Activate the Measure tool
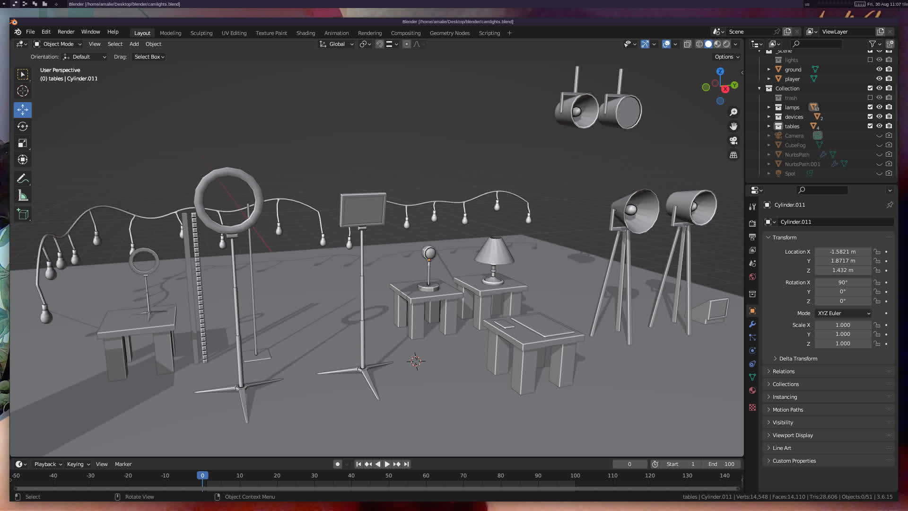 point(22,195)
